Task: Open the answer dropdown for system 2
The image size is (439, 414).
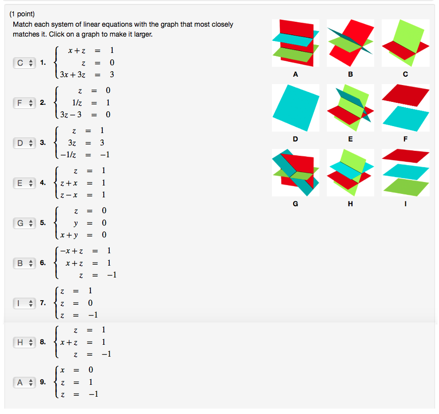Action: [x=24, y=103]
